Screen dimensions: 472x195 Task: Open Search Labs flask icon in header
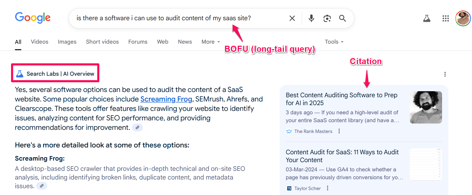(x=427, y=18)
